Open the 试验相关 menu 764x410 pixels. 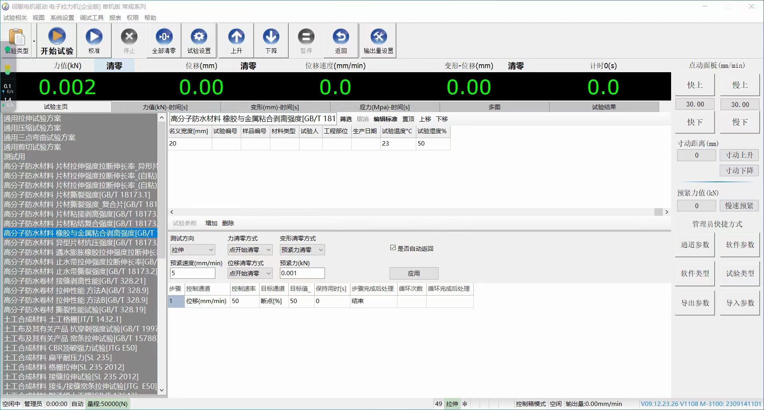point(15,18)
